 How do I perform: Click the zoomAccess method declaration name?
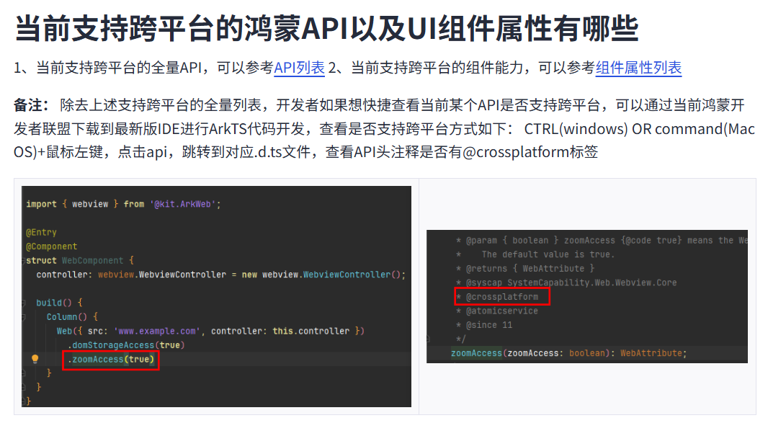pyautogui.click(x=475, y=353)
